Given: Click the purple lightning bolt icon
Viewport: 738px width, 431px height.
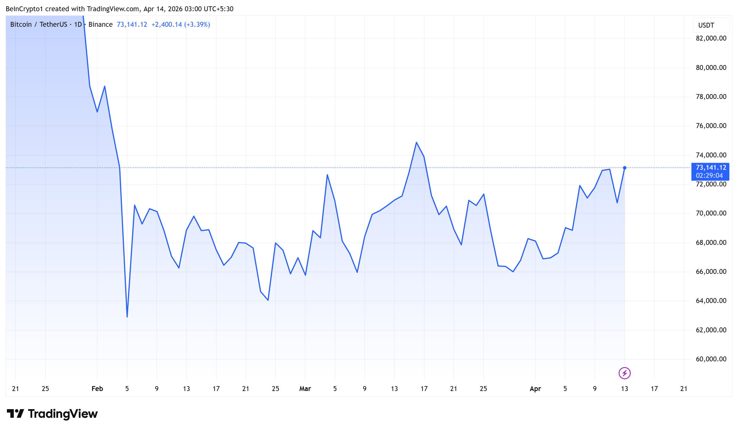Looking at the screenshot, I should pos(624,373).
